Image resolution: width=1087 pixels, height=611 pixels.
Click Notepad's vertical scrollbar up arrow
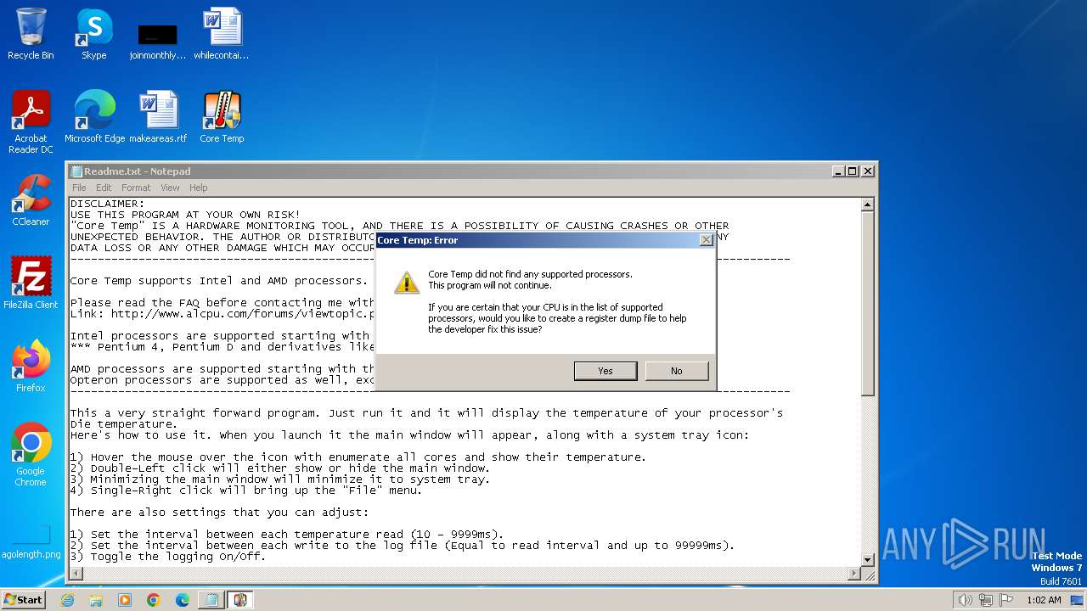867,205
